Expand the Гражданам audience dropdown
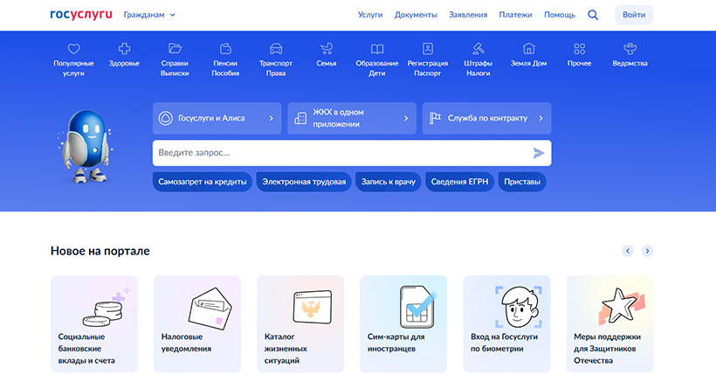Image resolution: width=716 pixels, height=375 pixels. pyautogui.click(x=149, y=15)
